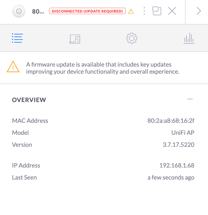Click the UniFi AP device thumbnail icon
Image resolution: width=208 pixels, height=215 pixels.
tap(19, 11)
